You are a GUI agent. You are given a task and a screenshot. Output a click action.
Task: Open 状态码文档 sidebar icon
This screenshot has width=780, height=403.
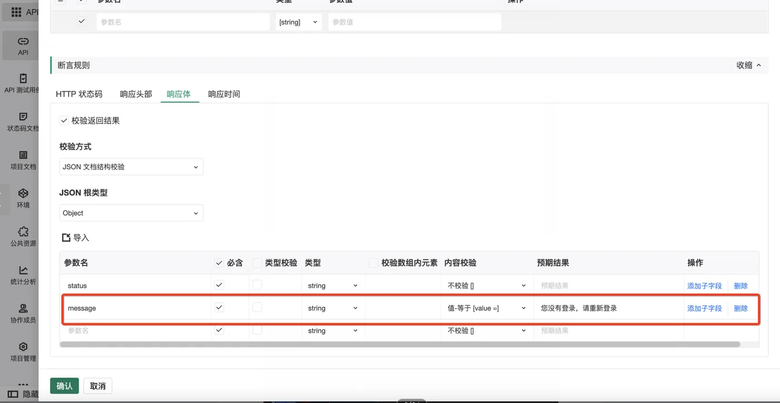[23, 116]
